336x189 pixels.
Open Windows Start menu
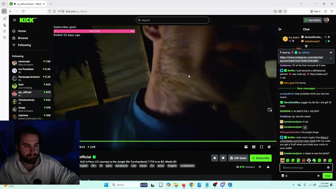click(106, 185)
